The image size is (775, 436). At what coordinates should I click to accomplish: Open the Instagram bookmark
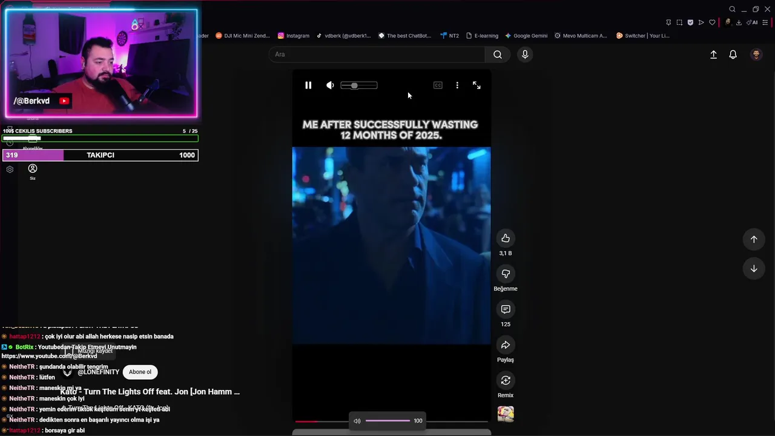pos(294,36)
